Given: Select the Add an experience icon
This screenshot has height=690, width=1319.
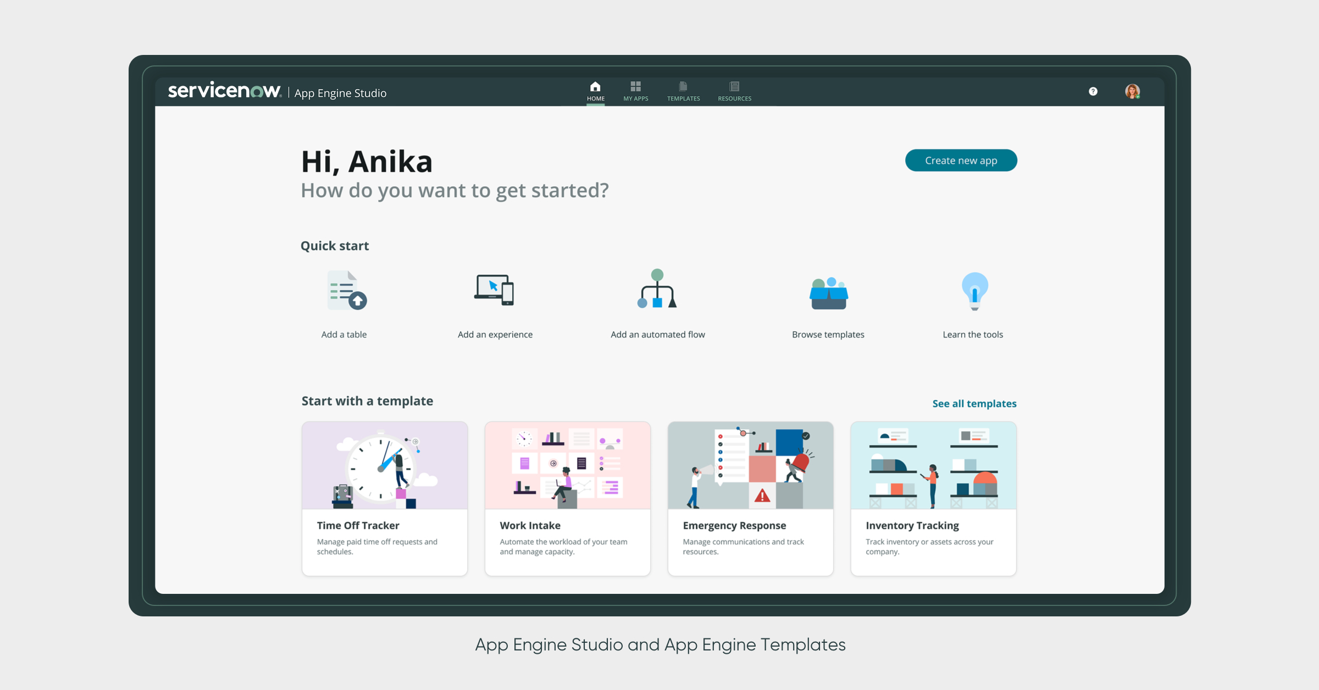Looking at the screenshot, I should tap(494, 291).
